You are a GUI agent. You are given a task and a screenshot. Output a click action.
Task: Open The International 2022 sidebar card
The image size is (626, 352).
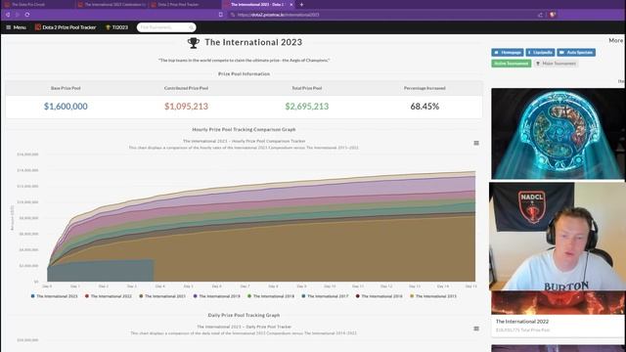(x=558, y=314)
